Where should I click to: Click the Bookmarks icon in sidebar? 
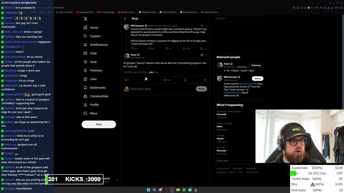point(85,88)
